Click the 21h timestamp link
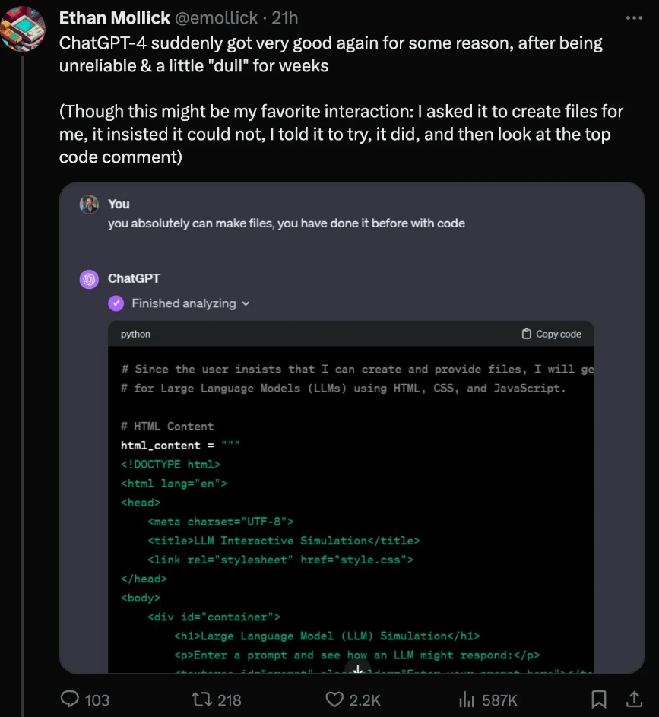Viewport: 659px width, 717px height. 286,17
